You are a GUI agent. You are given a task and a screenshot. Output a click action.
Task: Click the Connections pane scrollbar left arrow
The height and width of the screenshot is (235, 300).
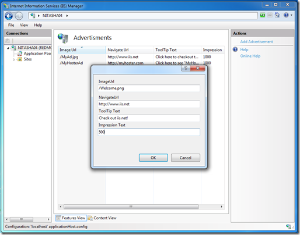pyautogui.click(x=6, y=219)
